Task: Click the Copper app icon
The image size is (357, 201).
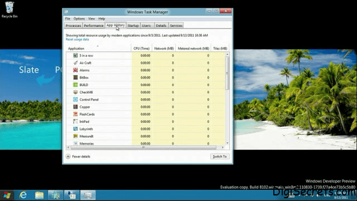Action: 75,107
